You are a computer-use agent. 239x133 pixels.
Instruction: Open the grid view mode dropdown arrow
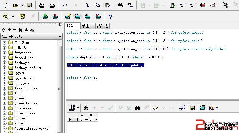coord(78,108)
